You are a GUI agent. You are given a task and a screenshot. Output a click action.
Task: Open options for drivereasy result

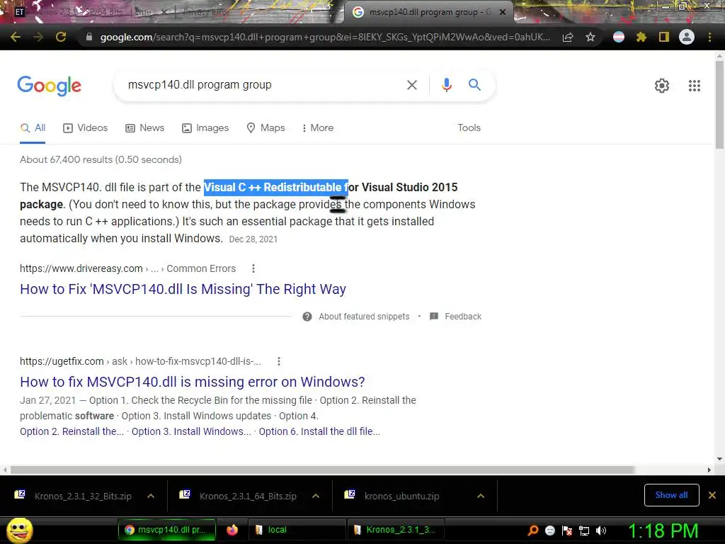(253, 268)
